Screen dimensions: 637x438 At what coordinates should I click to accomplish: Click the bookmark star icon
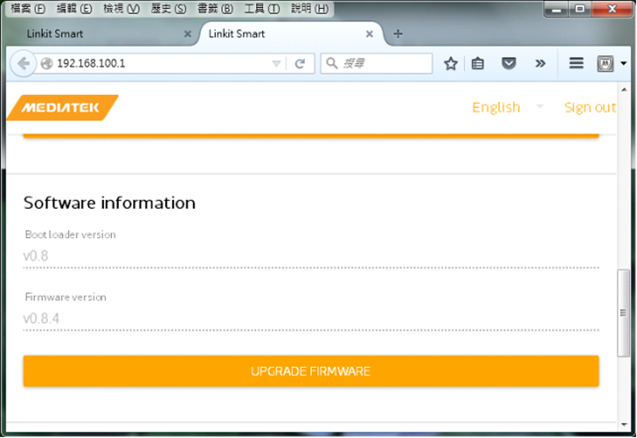click(450, 63)
